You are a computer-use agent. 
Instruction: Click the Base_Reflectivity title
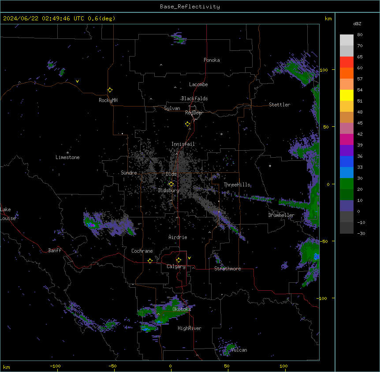190,7
